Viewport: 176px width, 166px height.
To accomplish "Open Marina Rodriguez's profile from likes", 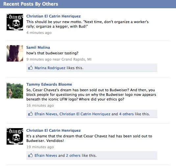I will pyautogui.click(x=50, y=68).
